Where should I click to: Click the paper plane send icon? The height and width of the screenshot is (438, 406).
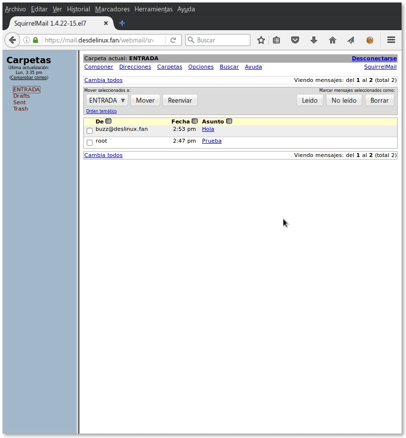(351, 40)
